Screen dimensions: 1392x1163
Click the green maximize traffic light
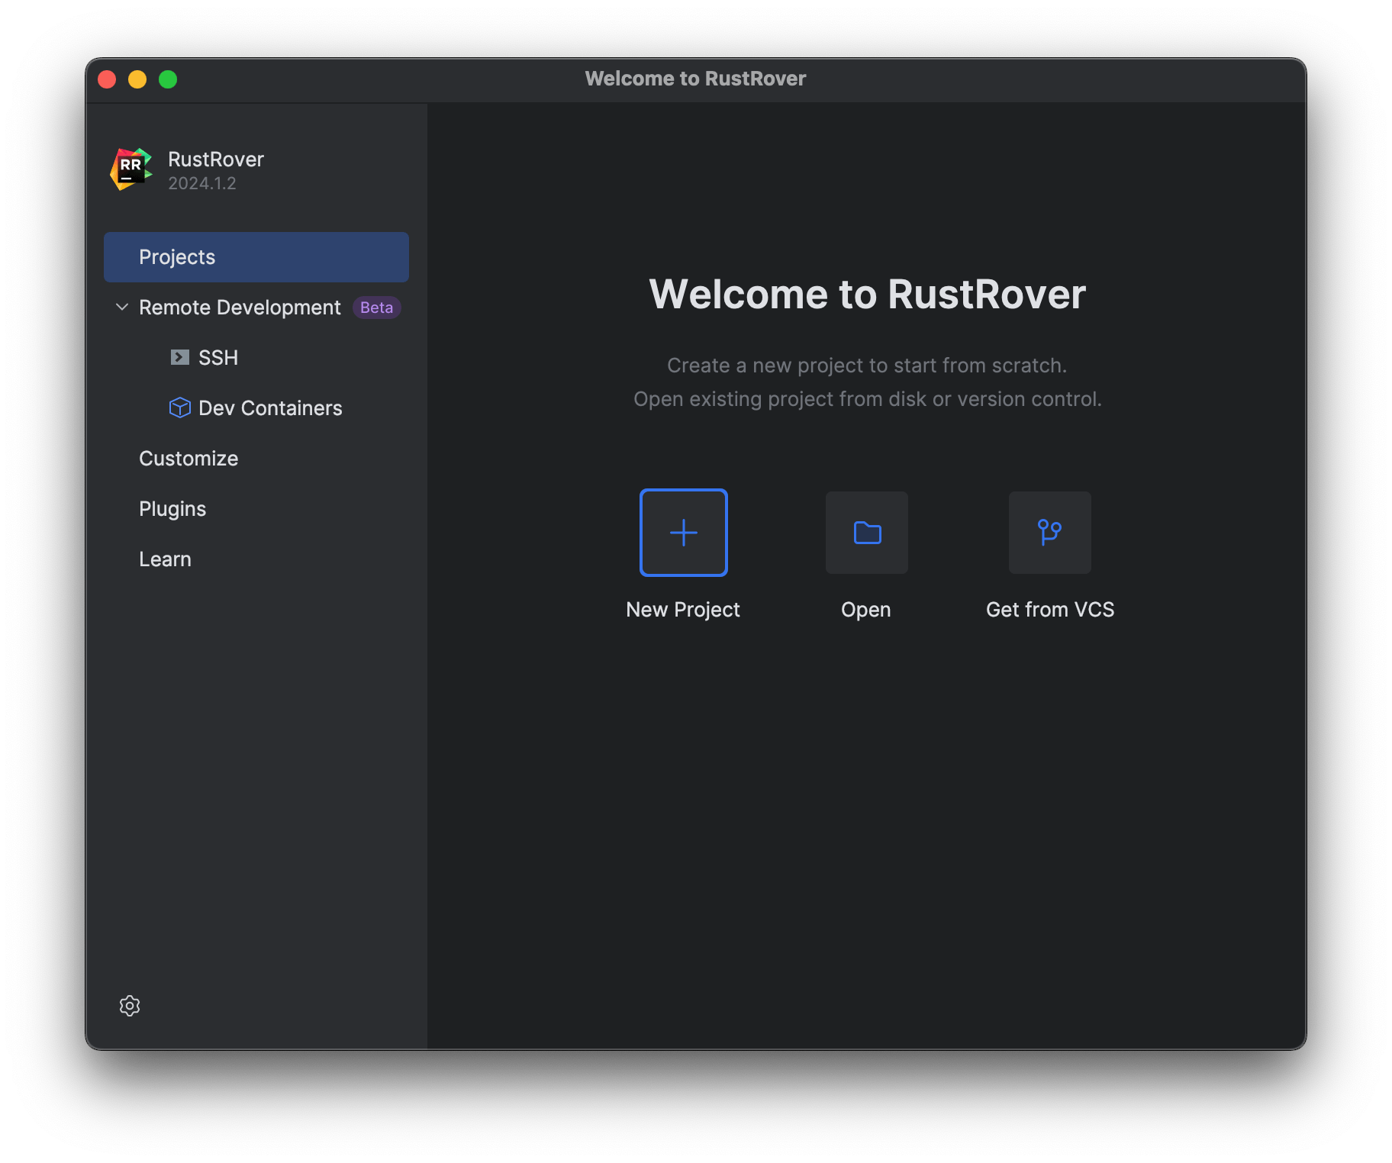[168, 79]
